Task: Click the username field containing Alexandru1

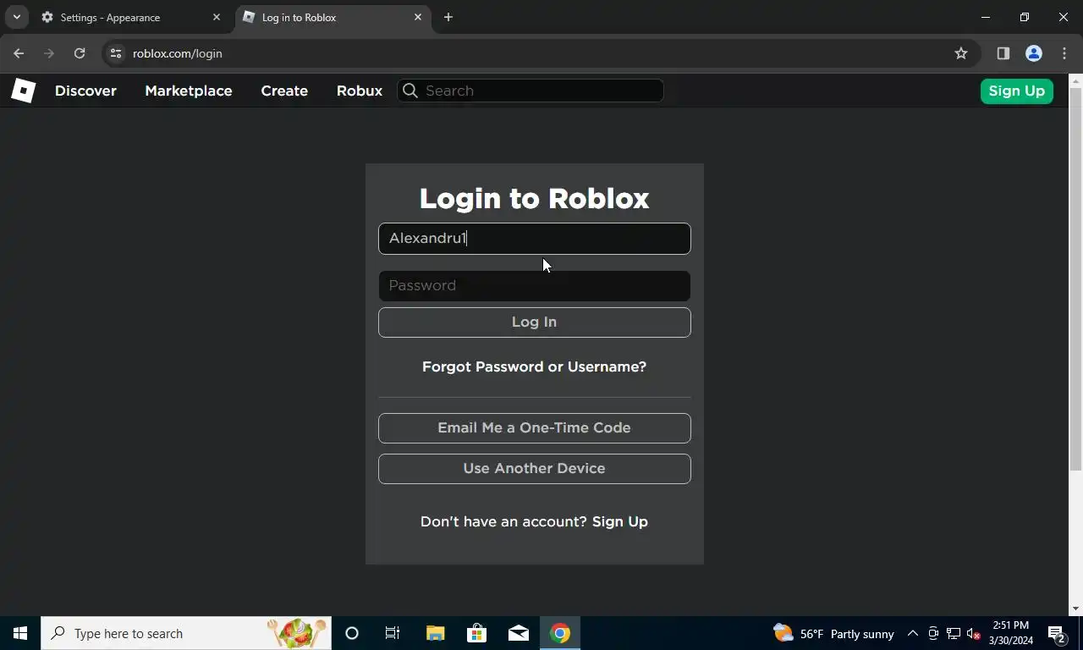Action: [535, 239]
